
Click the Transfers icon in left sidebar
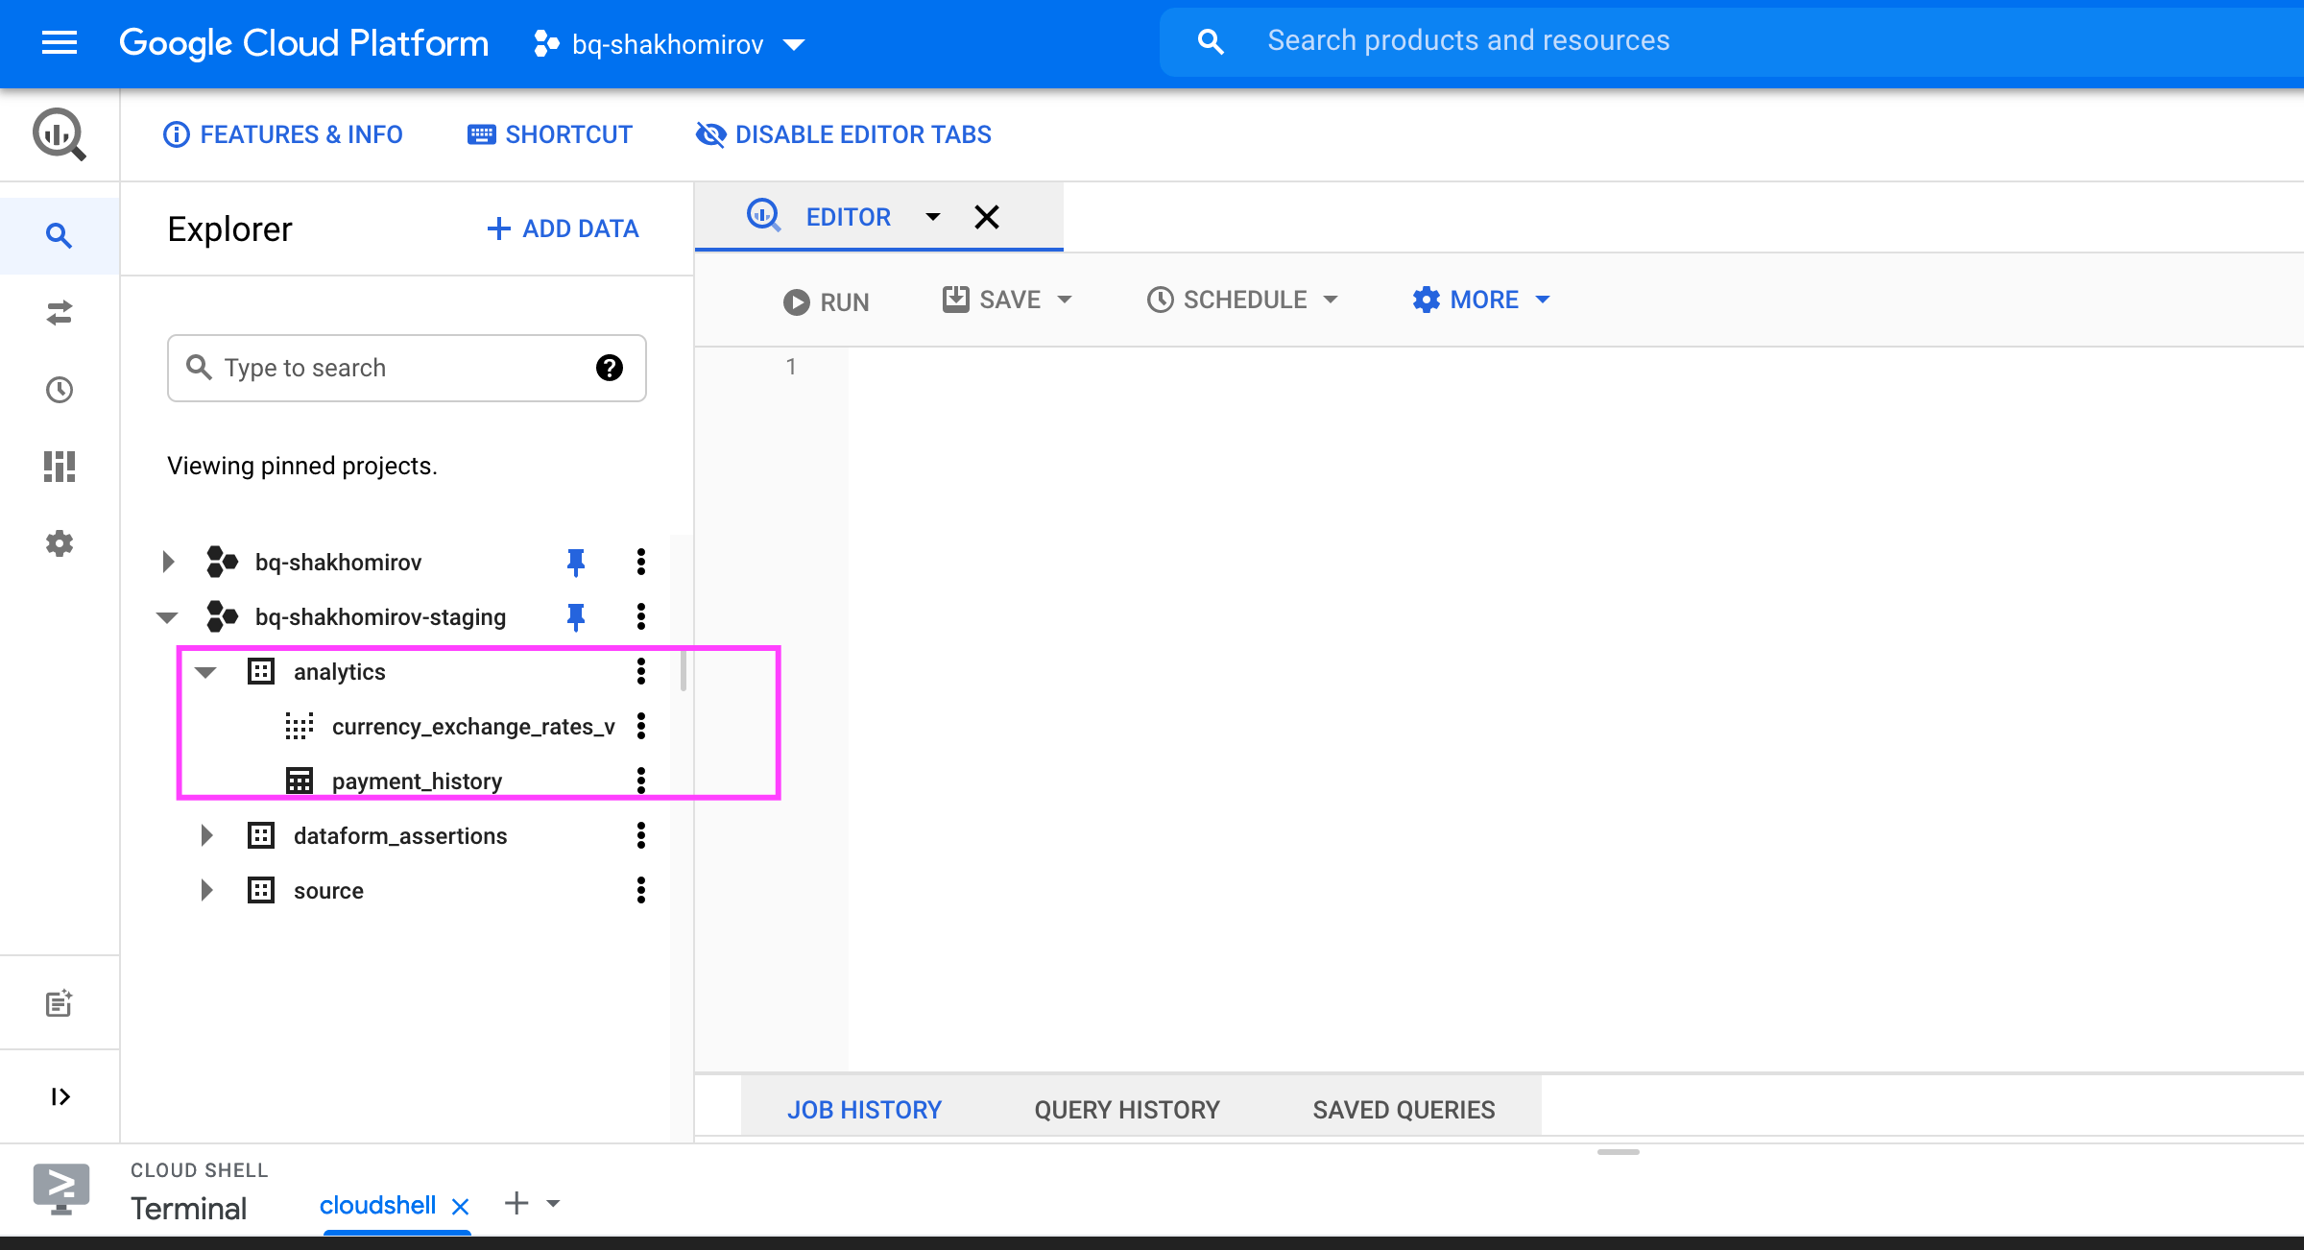point(60,313)
